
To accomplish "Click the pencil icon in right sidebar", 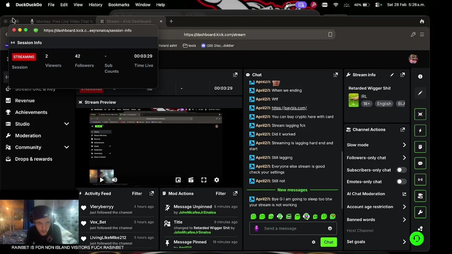I will click(420, 93).
